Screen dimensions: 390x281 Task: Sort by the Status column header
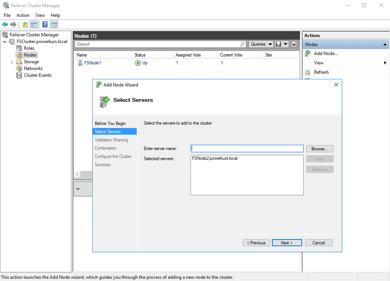pos(153,55)
